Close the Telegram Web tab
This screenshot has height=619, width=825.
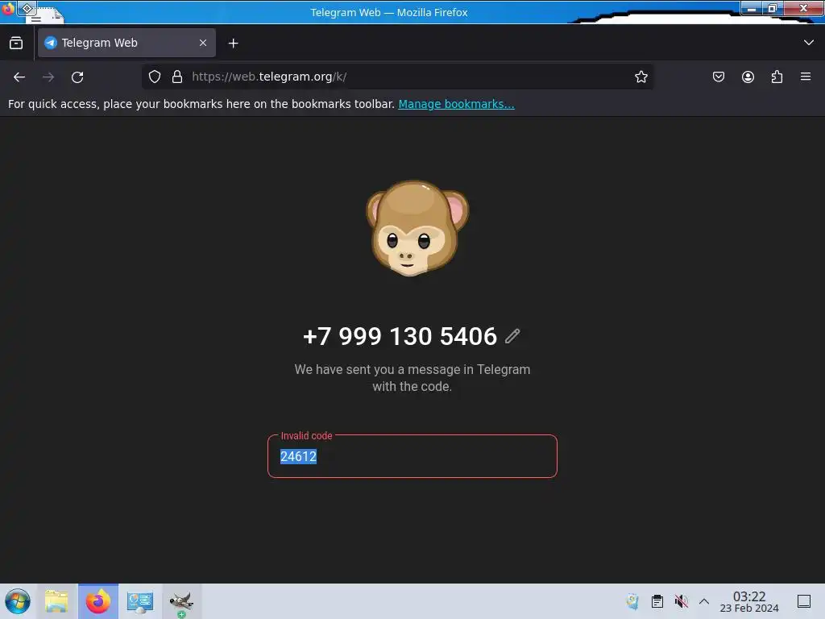[203, 43]
